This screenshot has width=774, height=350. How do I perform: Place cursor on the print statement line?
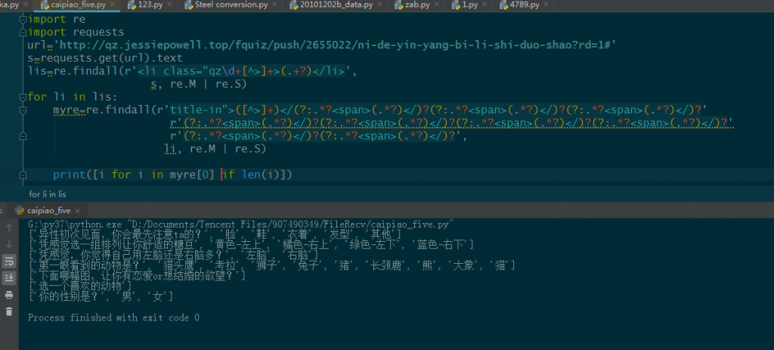[x=172, y=175]
